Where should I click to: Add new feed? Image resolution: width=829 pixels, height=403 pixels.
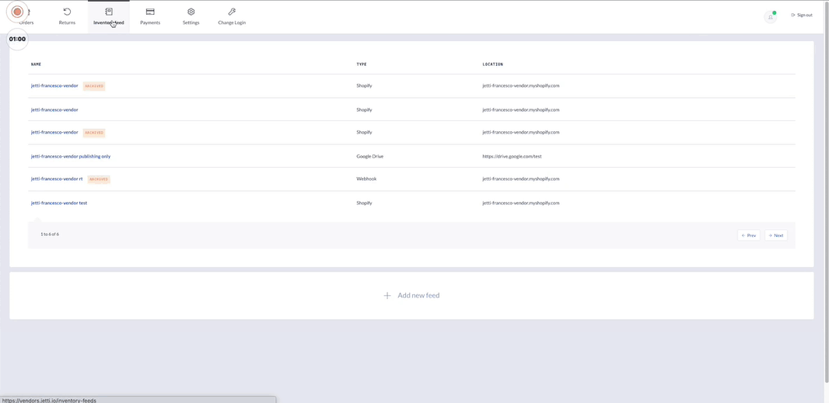pyautogui.click(x=411, y=295)
